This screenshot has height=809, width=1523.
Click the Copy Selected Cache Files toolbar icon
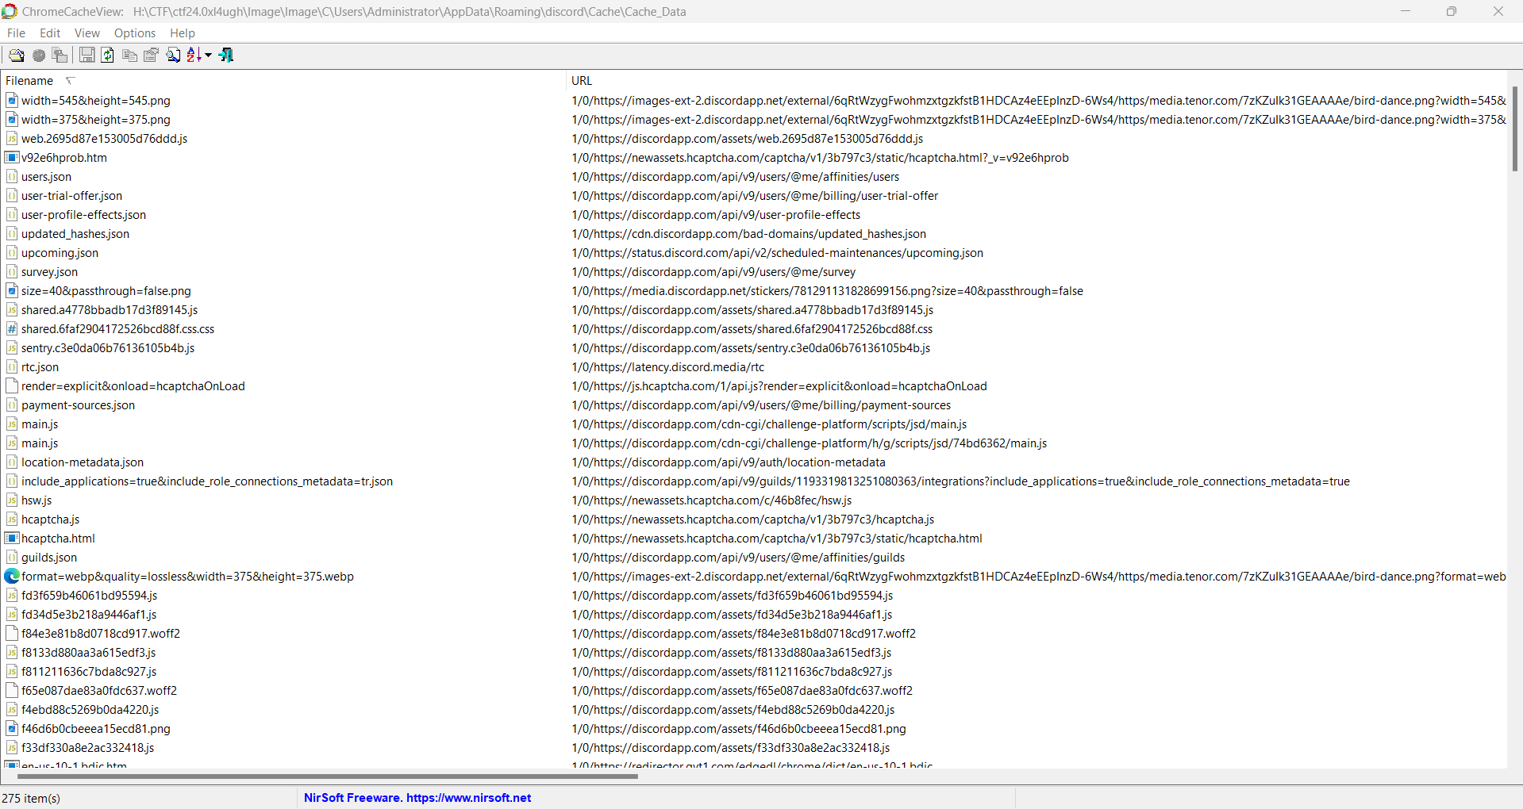pyautogui.click(x=60, y=55)
